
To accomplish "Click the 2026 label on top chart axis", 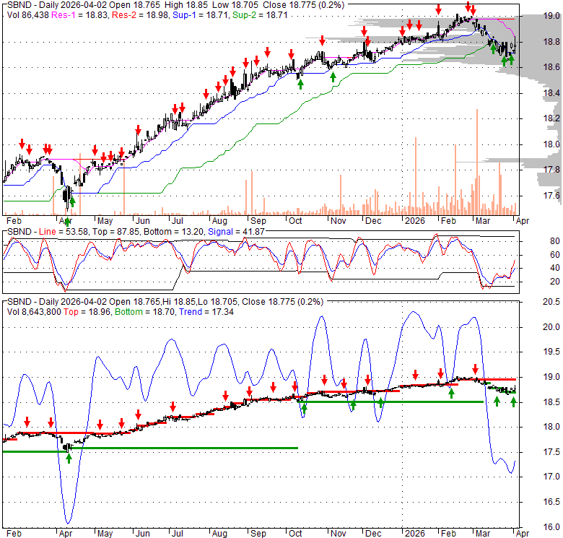I will (x=414, y=222).
